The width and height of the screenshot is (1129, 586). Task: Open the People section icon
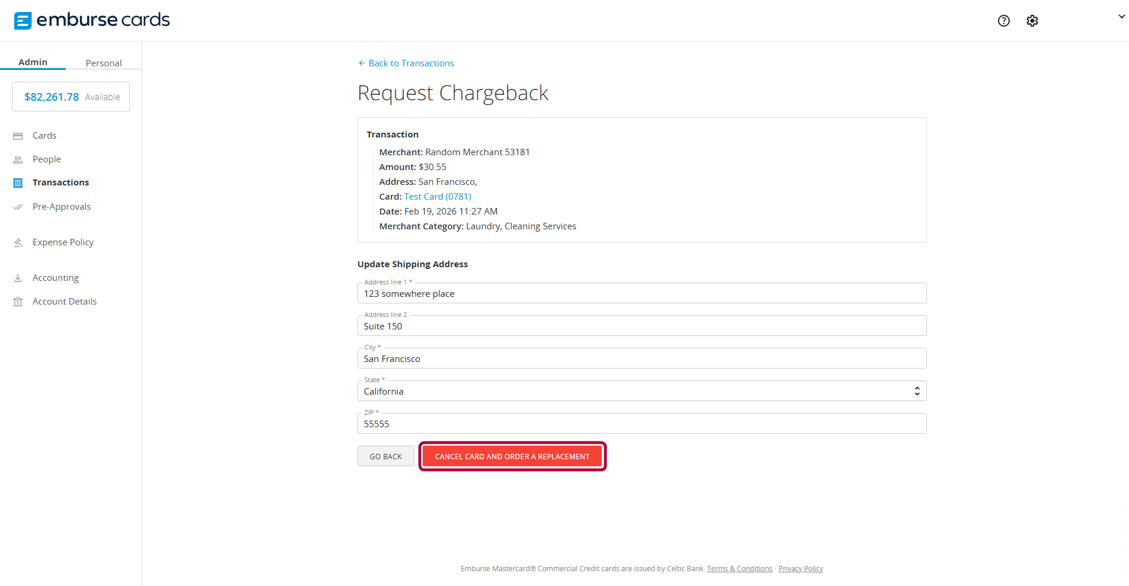18,159
